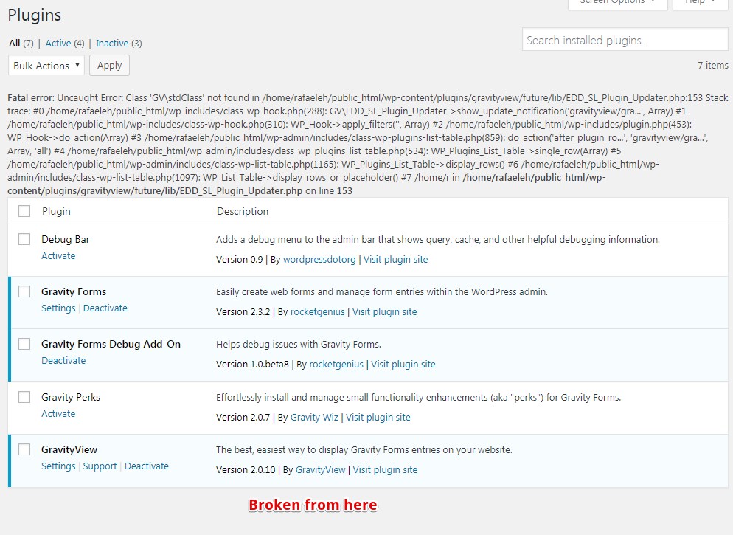The width and height of the screenshot is (733, 535).
Task: Click the search installed plugins field
Action: point(625,39)
